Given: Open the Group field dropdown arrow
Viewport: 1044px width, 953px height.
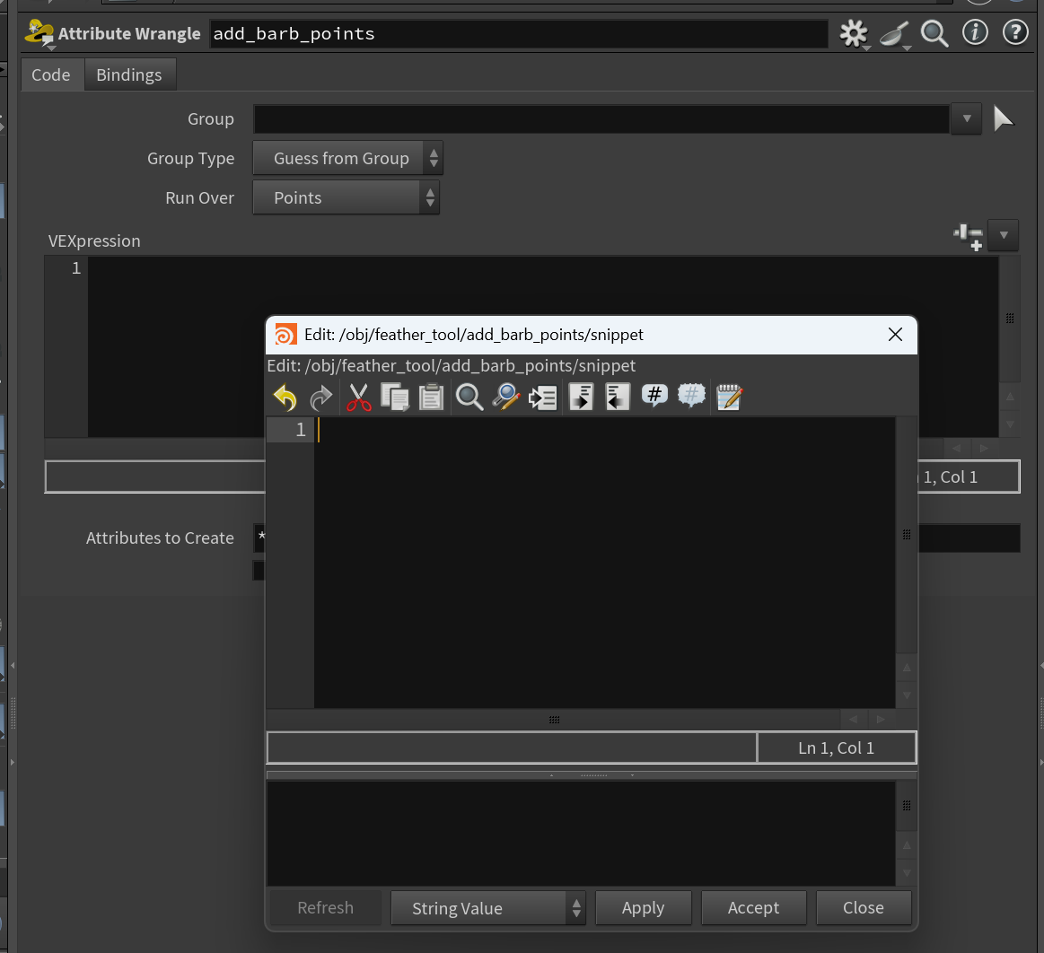Looking at the screenshot, I should click(x=967, y=119).
